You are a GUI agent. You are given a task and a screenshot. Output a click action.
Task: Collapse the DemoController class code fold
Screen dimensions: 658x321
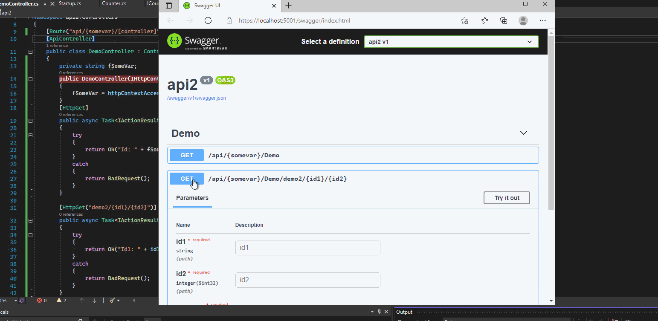30,52
